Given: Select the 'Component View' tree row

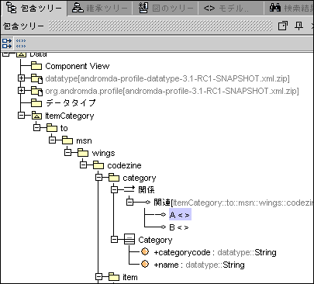Looking at the screenshot, I should click(x=78, y=66).
